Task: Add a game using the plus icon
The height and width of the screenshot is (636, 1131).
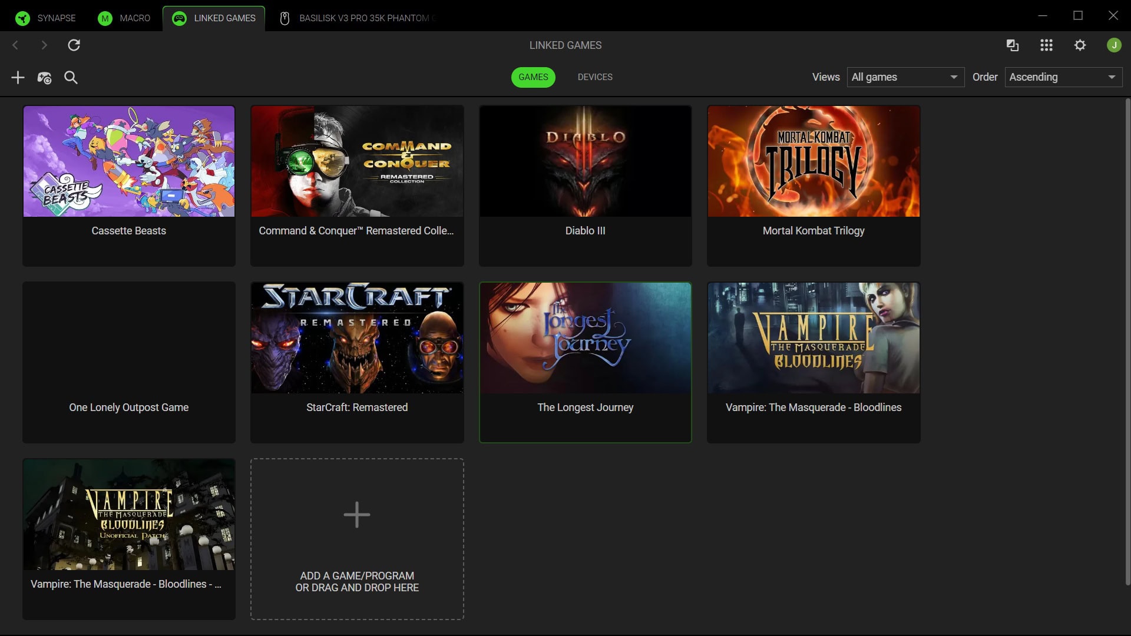Action: pos(17,77)
